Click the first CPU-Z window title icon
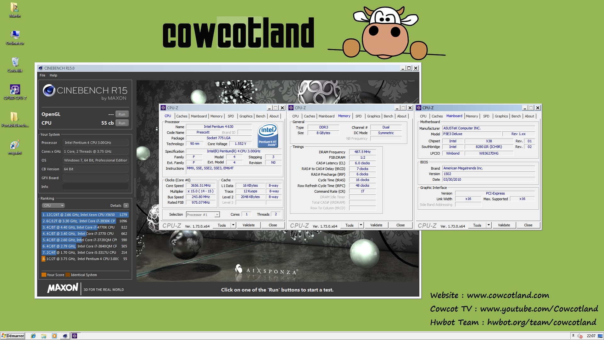 pyautogui.click(x=163, y=108)
